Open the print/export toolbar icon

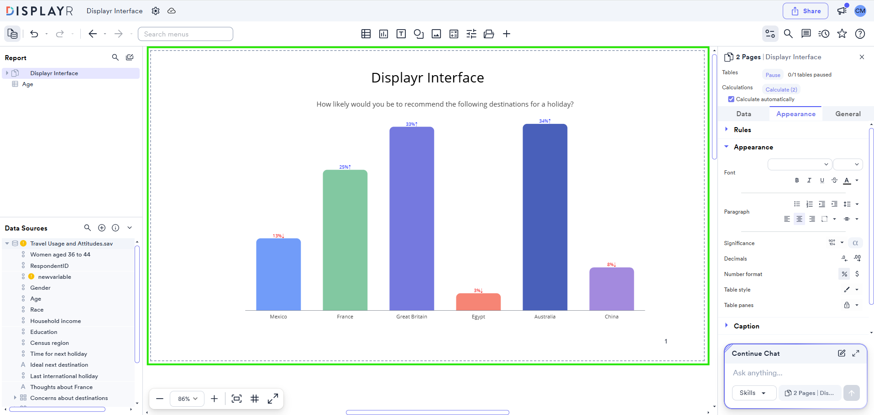click(x=489, y=34)
